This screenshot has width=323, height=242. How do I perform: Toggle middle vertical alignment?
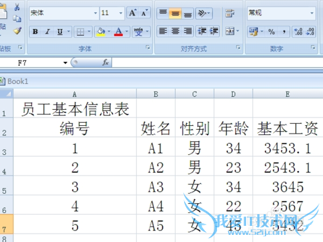[x=175, y=14]
